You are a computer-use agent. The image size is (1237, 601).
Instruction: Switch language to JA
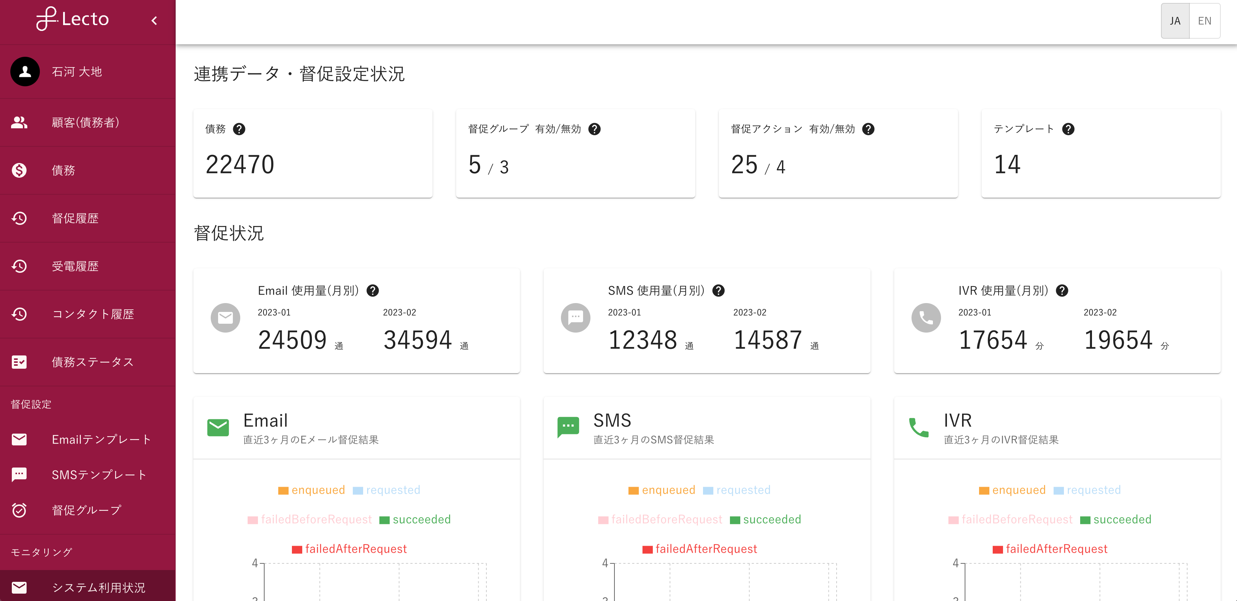(x=1175, y=21)
